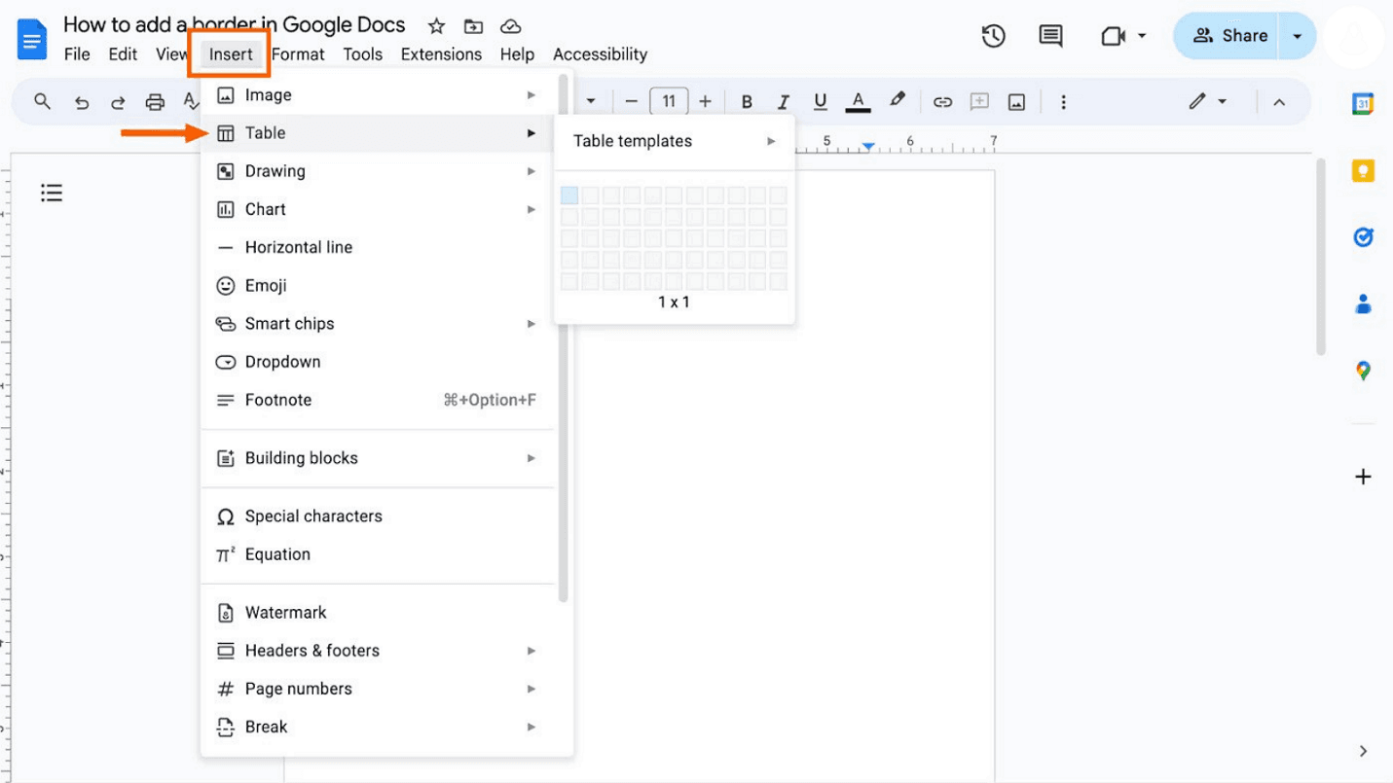The image size is (1393, 783).
Task: Insert an Equation
Action: [379, 554]
